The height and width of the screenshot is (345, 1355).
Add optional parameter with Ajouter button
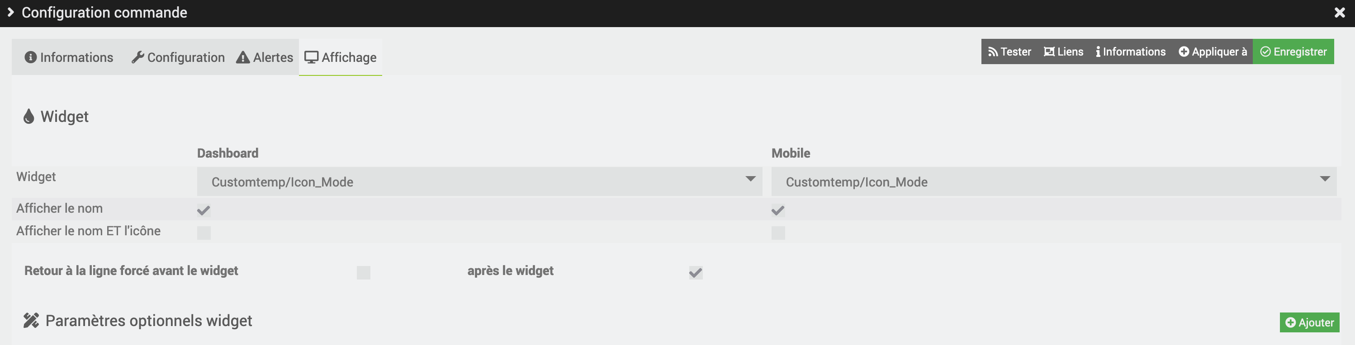click(1309, 322)
